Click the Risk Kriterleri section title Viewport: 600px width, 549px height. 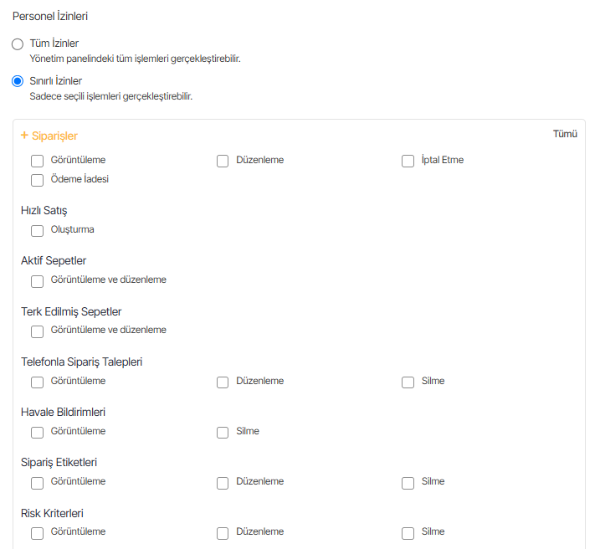(52, 513)
